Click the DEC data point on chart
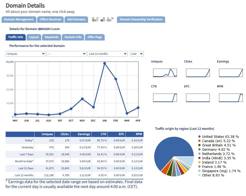The height and width of the screenshot is (196, 246). (x=93, y=107)
